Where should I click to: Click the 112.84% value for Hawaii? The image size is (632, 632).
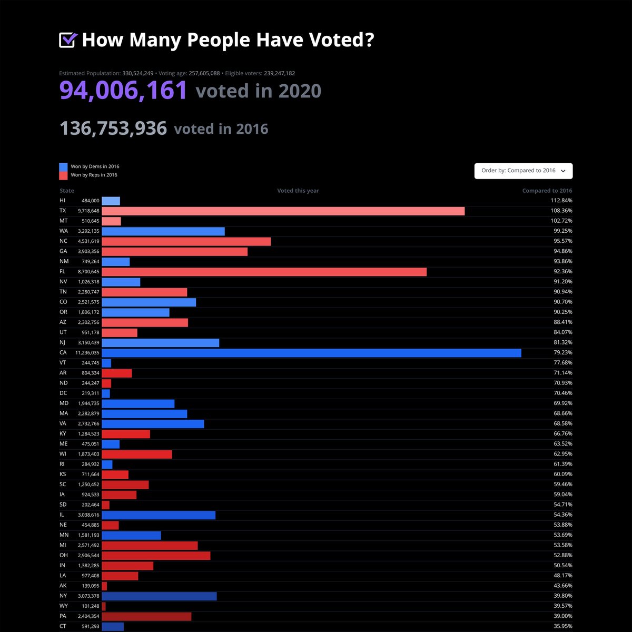click(x=560, y=201)
